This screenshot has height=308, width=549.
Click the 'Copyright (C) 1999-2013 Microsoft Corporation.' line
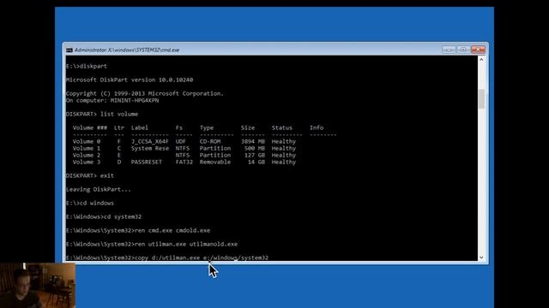(145, 93)
